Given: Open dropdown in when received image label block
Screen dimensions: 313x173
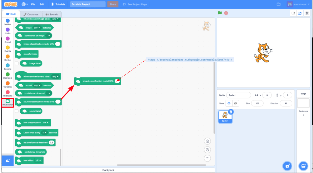Looking at the screenshot, I should 55,19.
